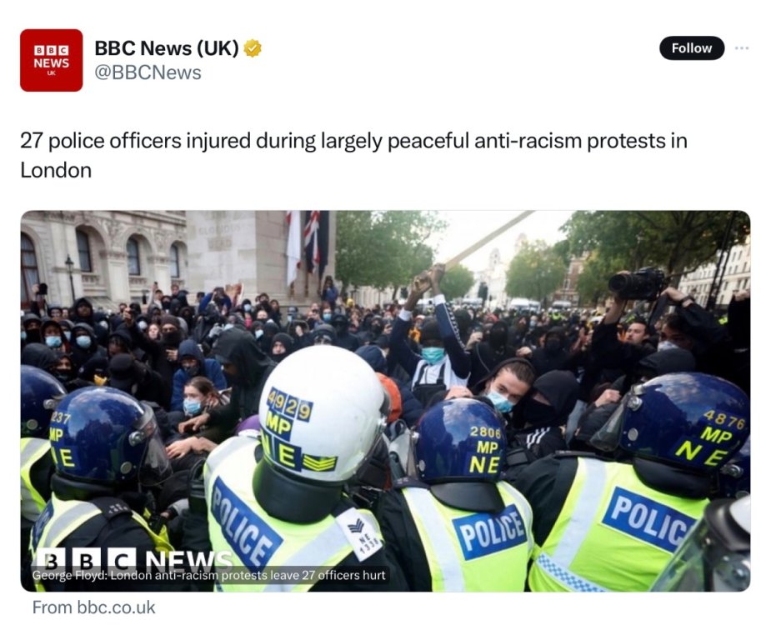Open the BBC News (UK) display name
The width and height of the screenshot is (771, 625).
tap(166, 47)
